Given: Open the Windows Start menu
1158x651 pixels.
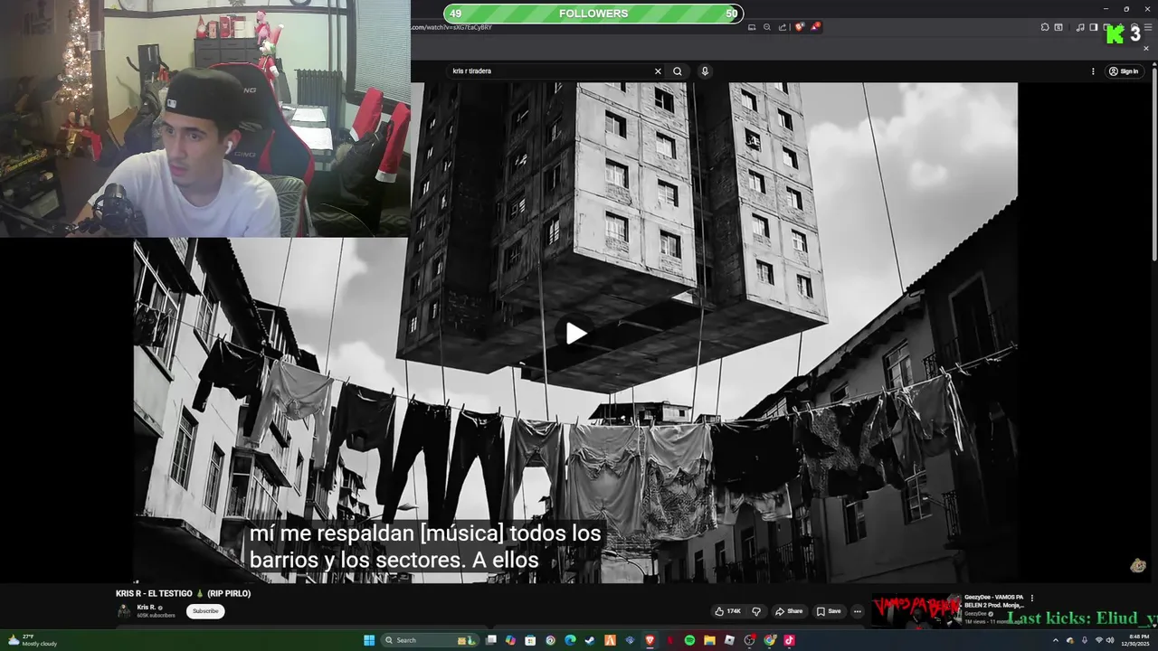Looking at the screenshot, I should [x=369, y=640].
